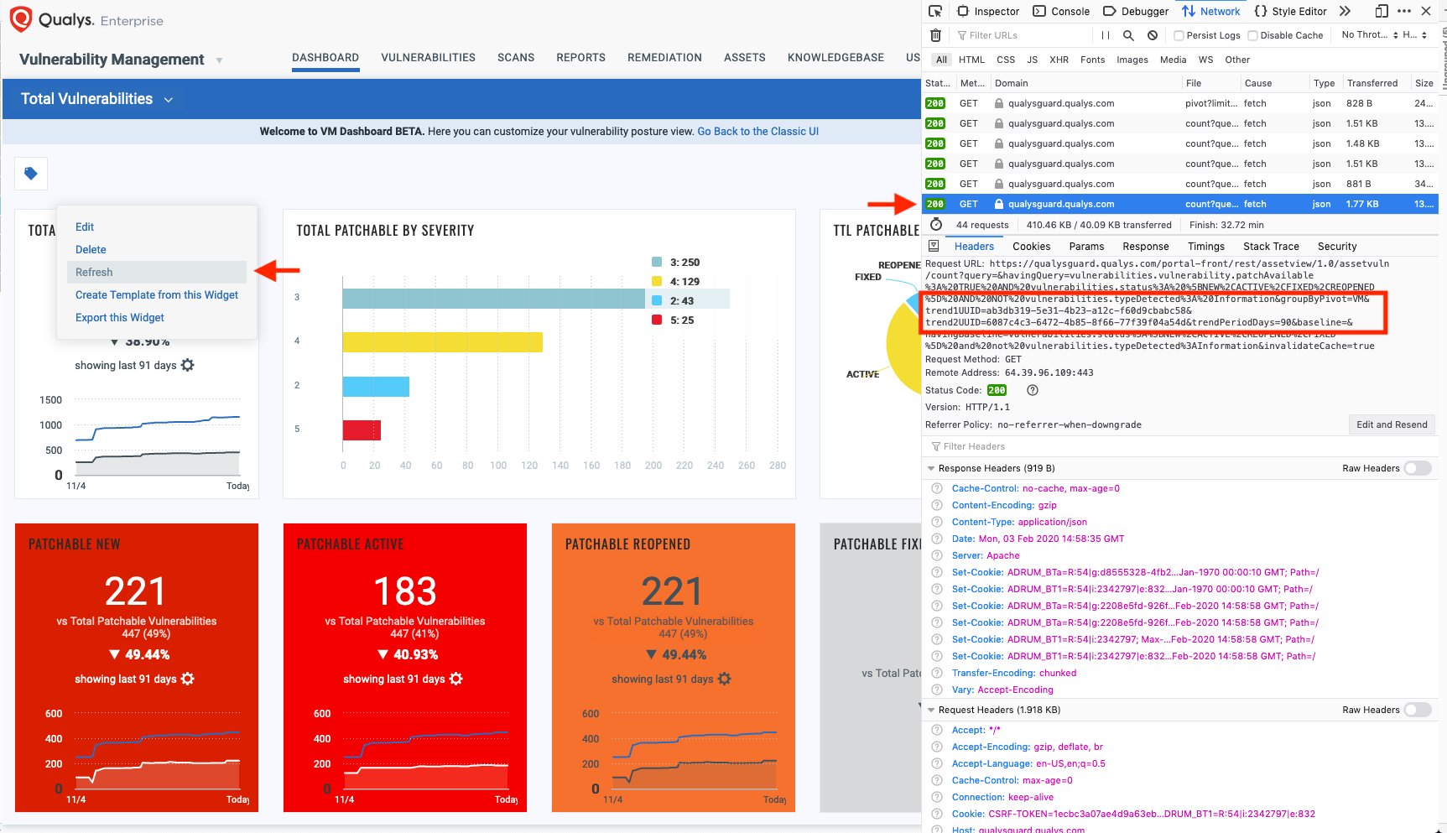Viewport: 1447px width, 833px height.
Task: Check the Disable Cache option
Action: [x=1251, y=35]
